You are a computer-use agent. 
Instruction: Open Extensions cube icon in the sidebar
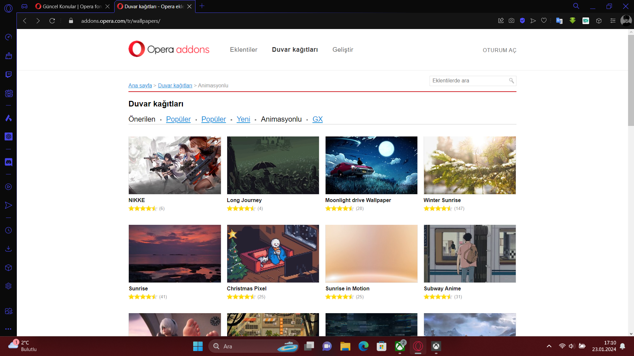pos(9,268)
